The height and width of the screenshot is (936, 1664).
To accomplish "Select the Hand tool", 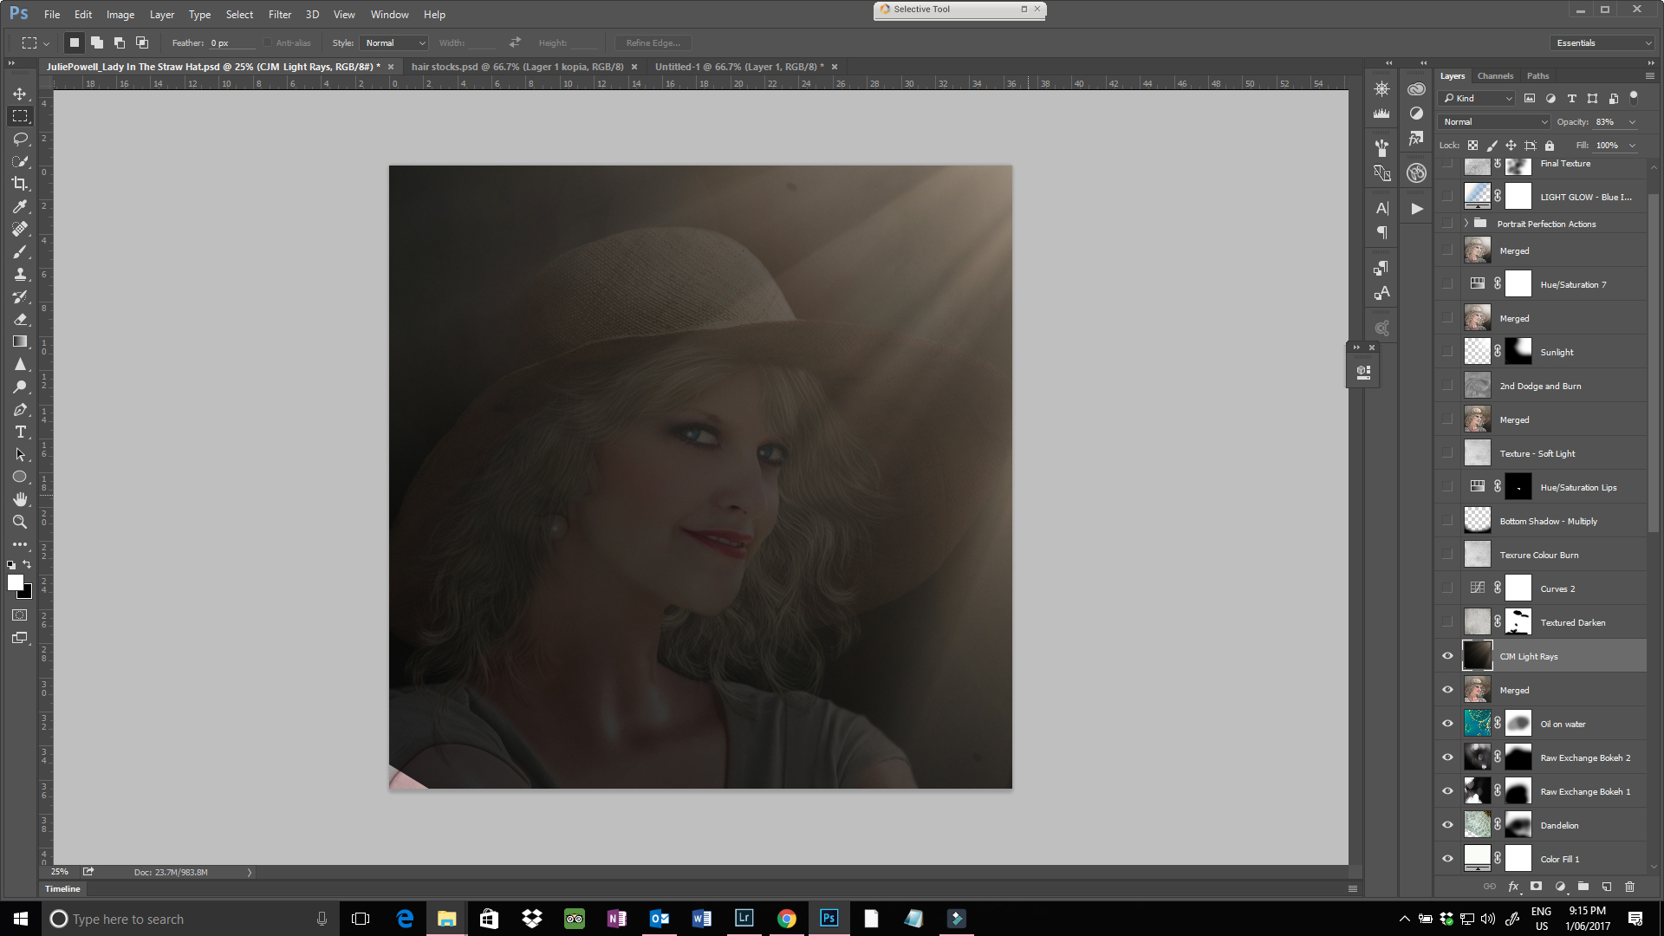I will coord(20,499).
